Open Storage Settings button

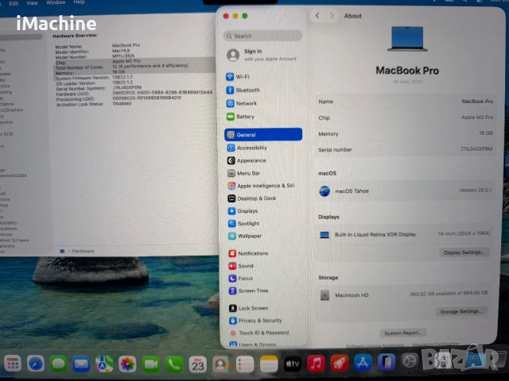461,311
